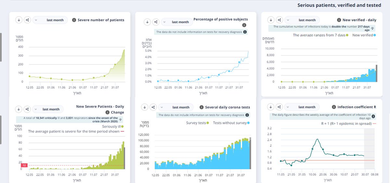The width and height of the screenshot is (390, 183).
Task: Share the New verified - daily chart
Action: click(x=279, y=20)
